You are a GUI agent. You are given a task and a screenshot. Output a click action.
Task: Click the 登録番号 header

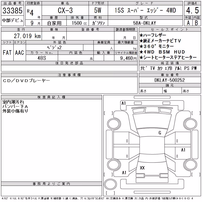point(90,30)
